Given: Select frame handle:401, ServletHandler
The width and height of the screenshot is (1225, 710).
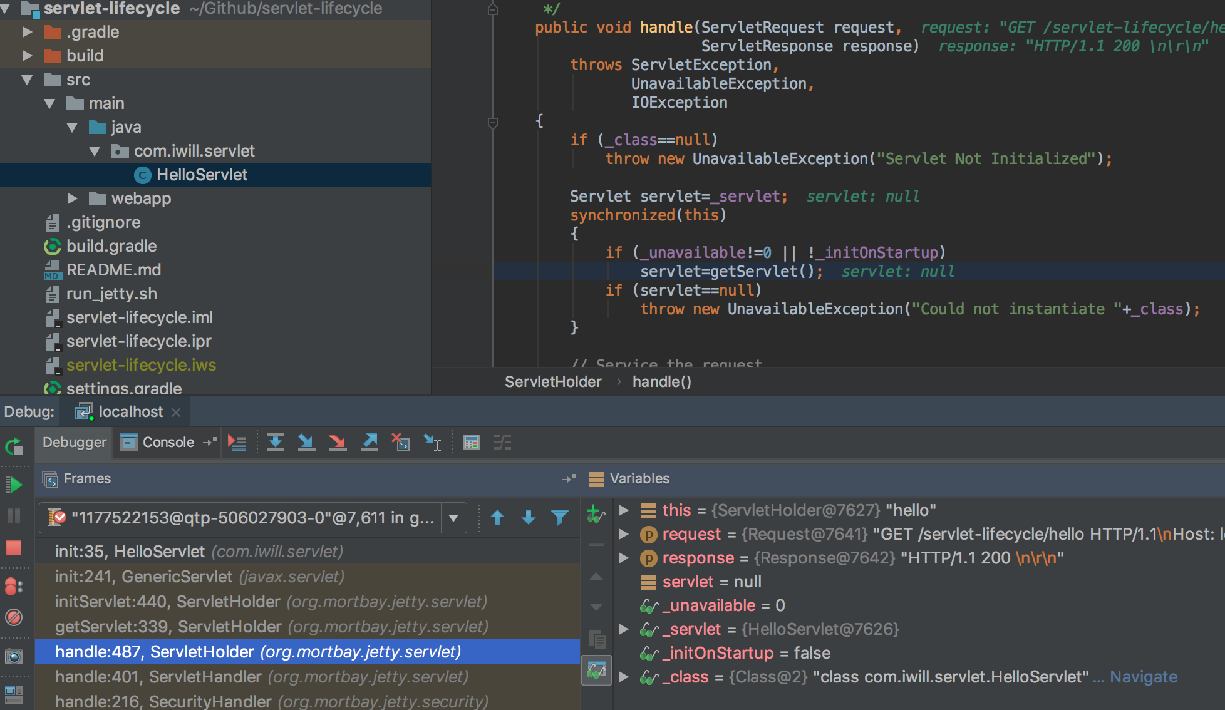Looking at the screenshot, I should click(307, 677).
